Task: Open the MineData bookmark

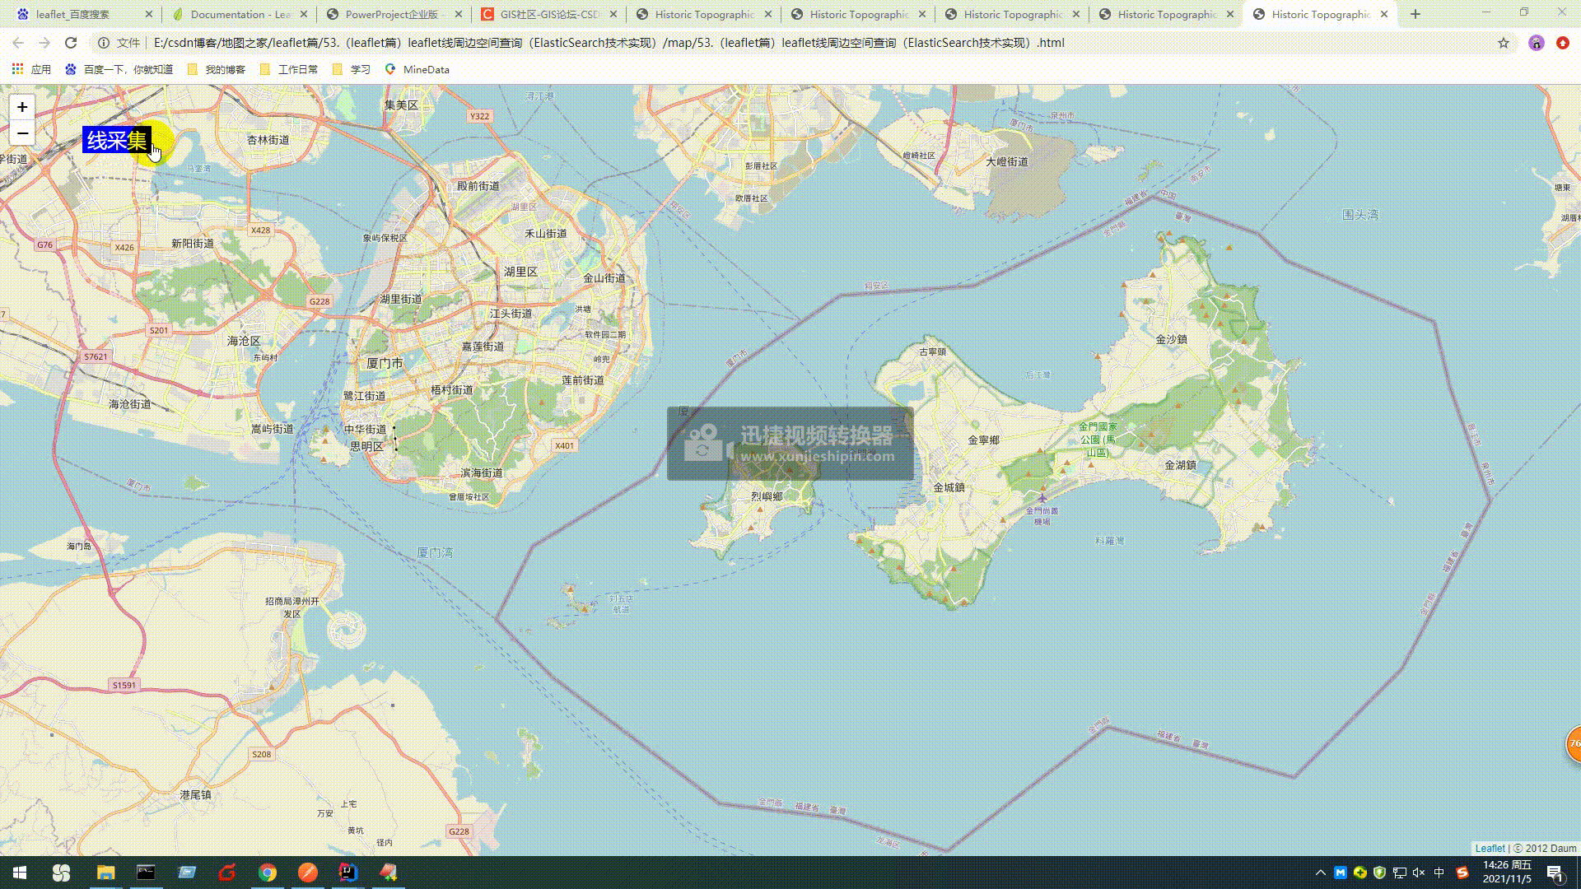Action: coord(417,69)
